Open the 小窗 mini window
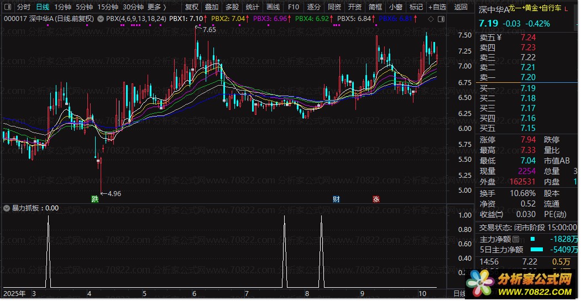The height and width of the screenshot is (301, 581). pos(396,7)
